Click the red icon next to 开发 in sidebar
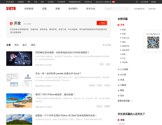 pos(118,25)
